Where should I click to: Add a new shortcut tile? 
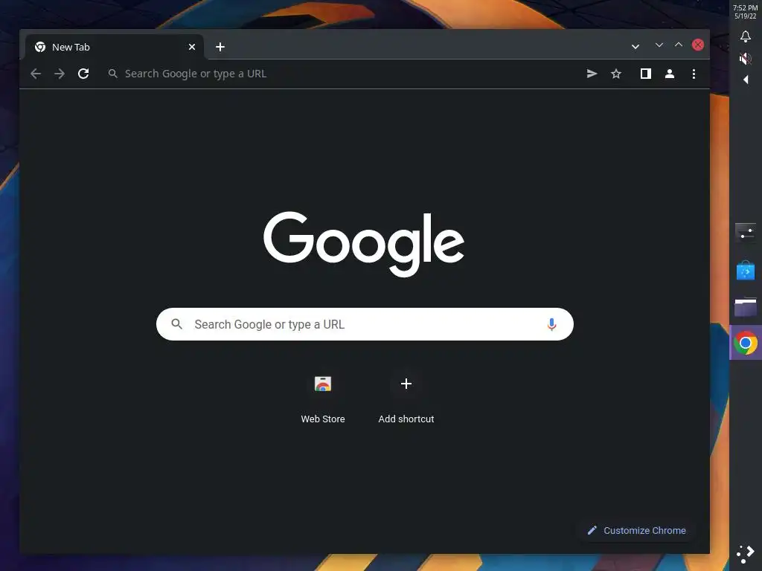pyautogui.click(x=406, y=399)
